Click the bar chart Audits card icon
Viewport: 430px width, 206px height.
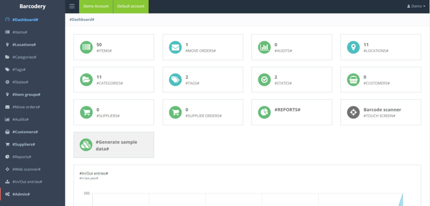[x=264, y=47]
